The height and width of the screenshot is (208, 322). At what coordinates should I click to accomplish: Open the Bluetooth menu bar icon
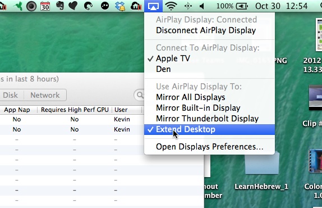tap(188, 6)
